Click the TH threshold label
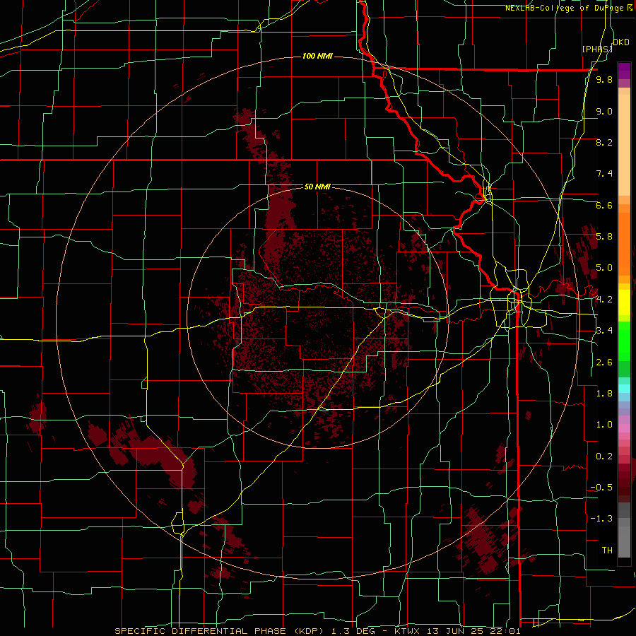Screen dimensions: 636x636 point(607,550)
